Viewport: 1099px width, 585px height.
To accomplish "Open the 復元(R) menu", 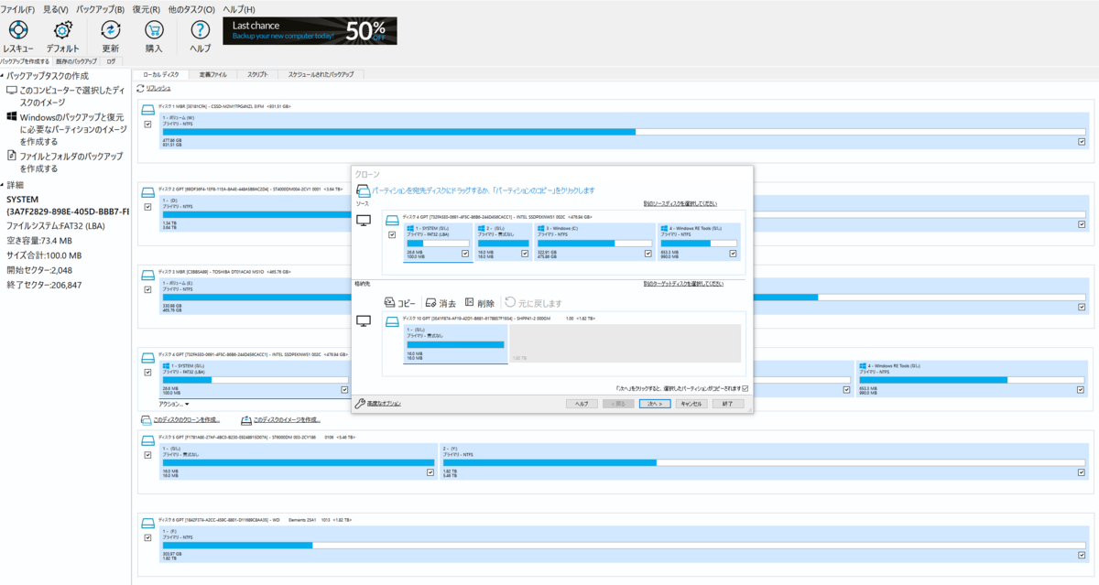I will click(x=146, y=9).
